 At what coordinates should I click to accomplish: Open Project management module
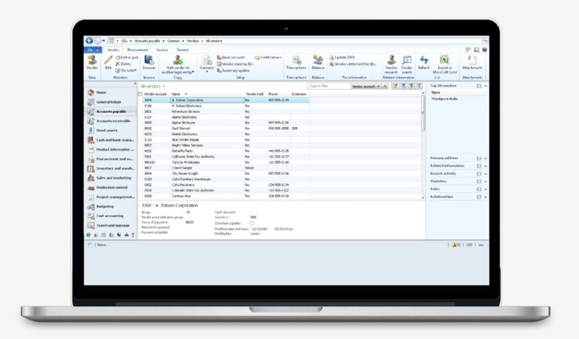tap(110, 197)
